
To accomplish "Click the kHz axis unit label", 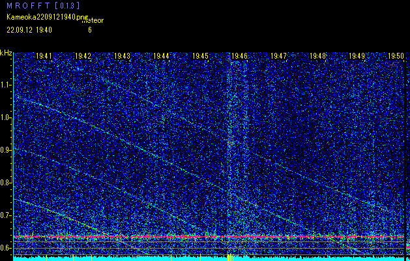I will point(6,53).
